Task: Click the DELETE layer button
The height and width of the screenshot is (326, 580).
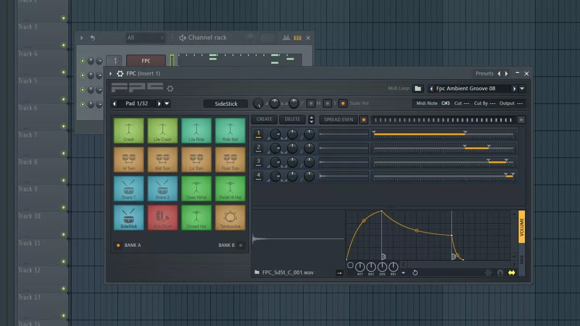Action: [x=292, y=119]
